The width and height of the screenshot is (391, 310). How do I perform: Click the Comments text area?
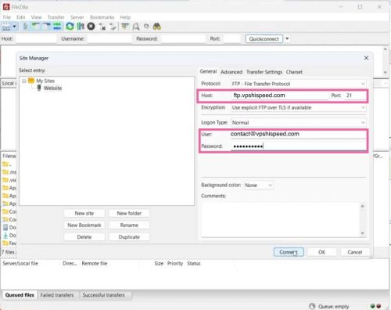pos(281,219)
